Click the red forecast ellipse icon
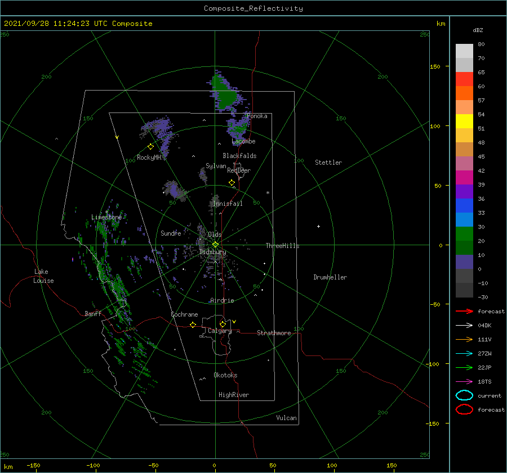Viewport: 507px width, 473px height. coord(464,409)
